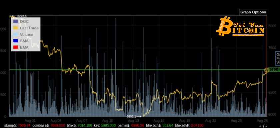Click the 6000 price axis label

pyautogui.click(x=272, y=114)
